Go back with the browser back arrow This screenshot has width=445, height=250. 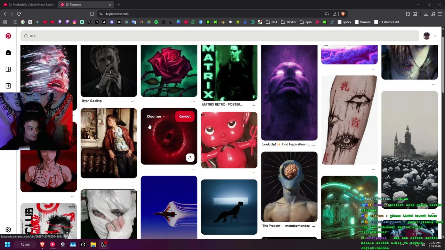pyautogui.click(x=5, y=14)
